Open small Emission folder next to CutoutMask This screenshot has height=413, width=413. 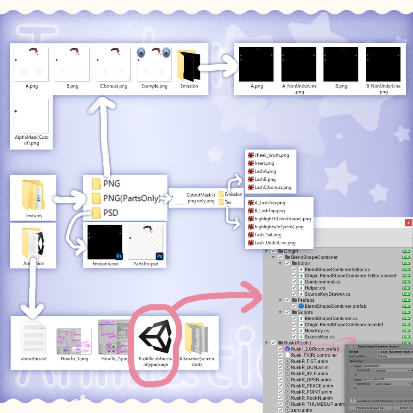point(221,194)
